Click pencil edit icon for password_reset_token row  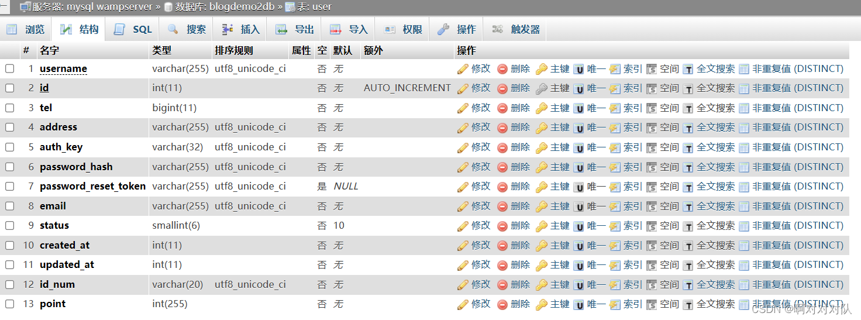tap(463, 187)
